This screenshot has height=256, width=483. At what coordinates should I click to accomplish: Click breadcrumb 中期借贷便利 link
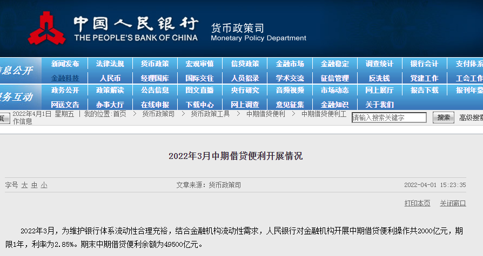tap(266, 114)
